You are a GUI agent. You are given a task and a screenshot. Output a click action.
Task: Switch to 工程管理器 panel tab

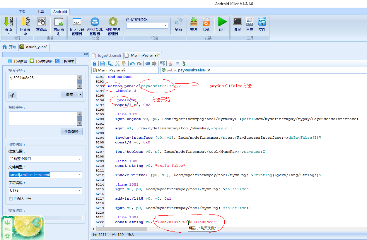pos(41,61)
